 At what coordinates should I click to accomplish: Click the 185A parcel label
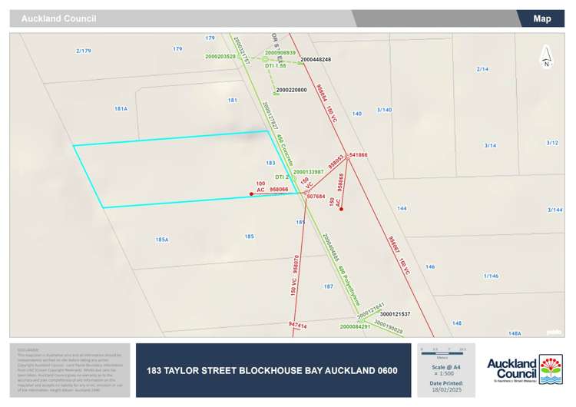(161, 240)
